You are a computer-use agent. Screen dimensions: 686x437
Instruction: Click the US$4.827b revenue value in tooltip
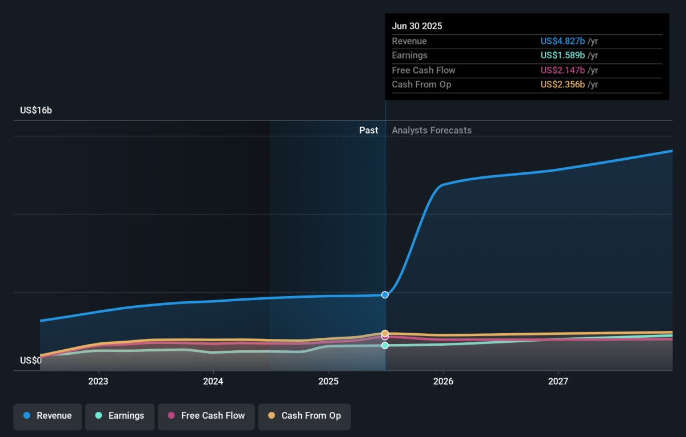tap(563, 41)
